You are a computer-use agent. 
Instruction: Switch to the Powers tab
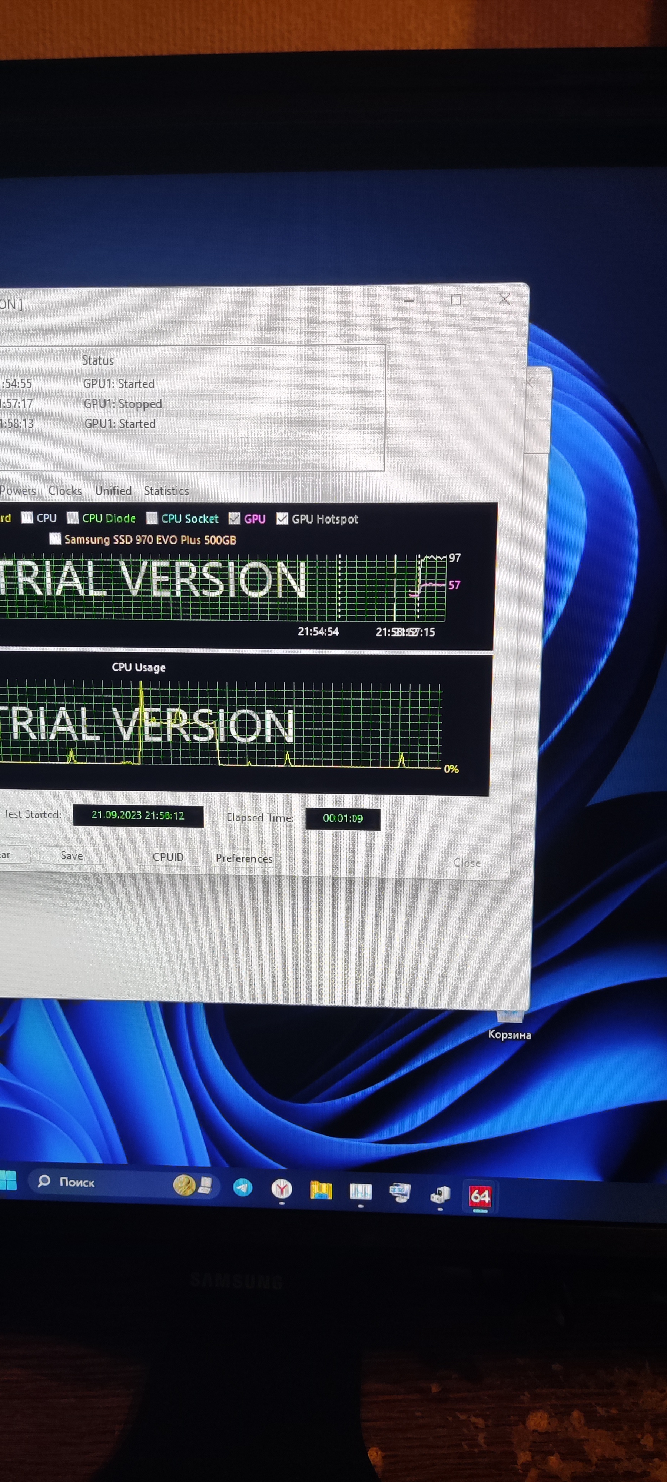click(18, 491)
